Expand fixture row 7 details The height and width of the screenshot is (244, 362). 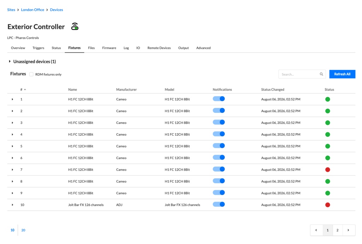(12, 170)
